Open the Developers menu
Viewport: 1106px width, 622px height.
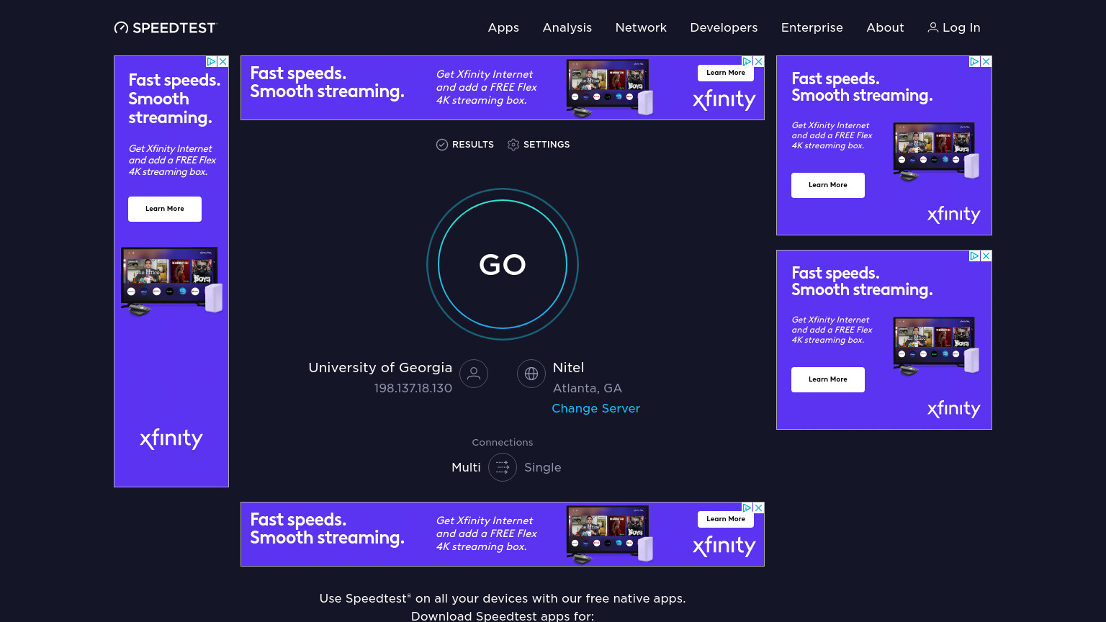(724, 27)
